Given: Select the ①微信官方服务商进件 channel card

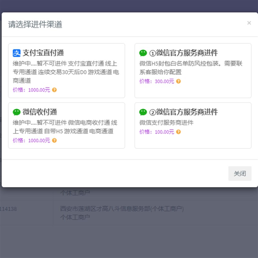Looking at the screenshot, I should (193, 70).
